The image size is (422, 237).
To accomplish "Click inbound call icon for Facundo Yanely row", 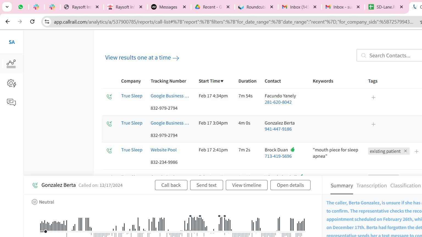I will coord(109,97).
